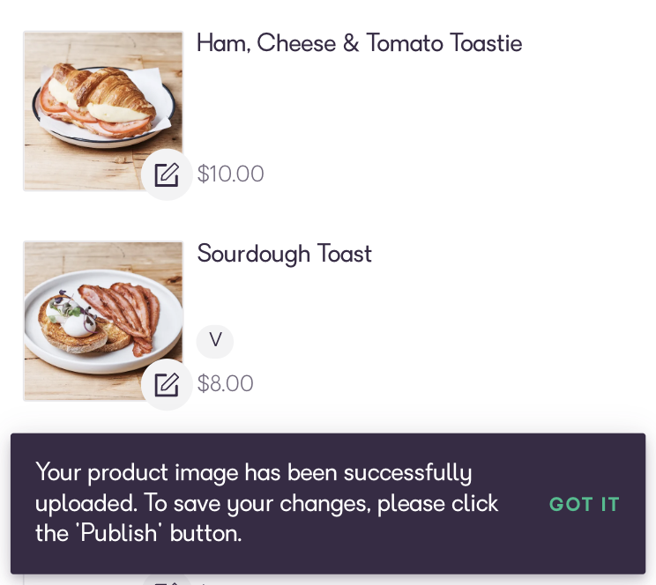Open the Sourdough Toast bacon plate thumbnail
This screenshot has width=656, height=585.
(x=103, y=322)
